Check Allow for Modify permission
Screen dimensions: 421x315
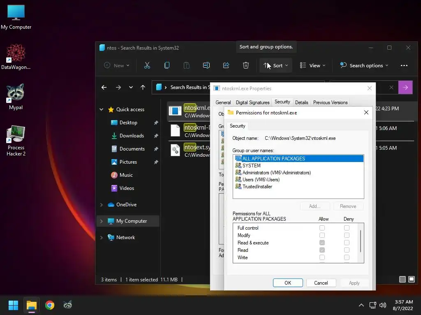pyautogui.click(x=322, y=235)
